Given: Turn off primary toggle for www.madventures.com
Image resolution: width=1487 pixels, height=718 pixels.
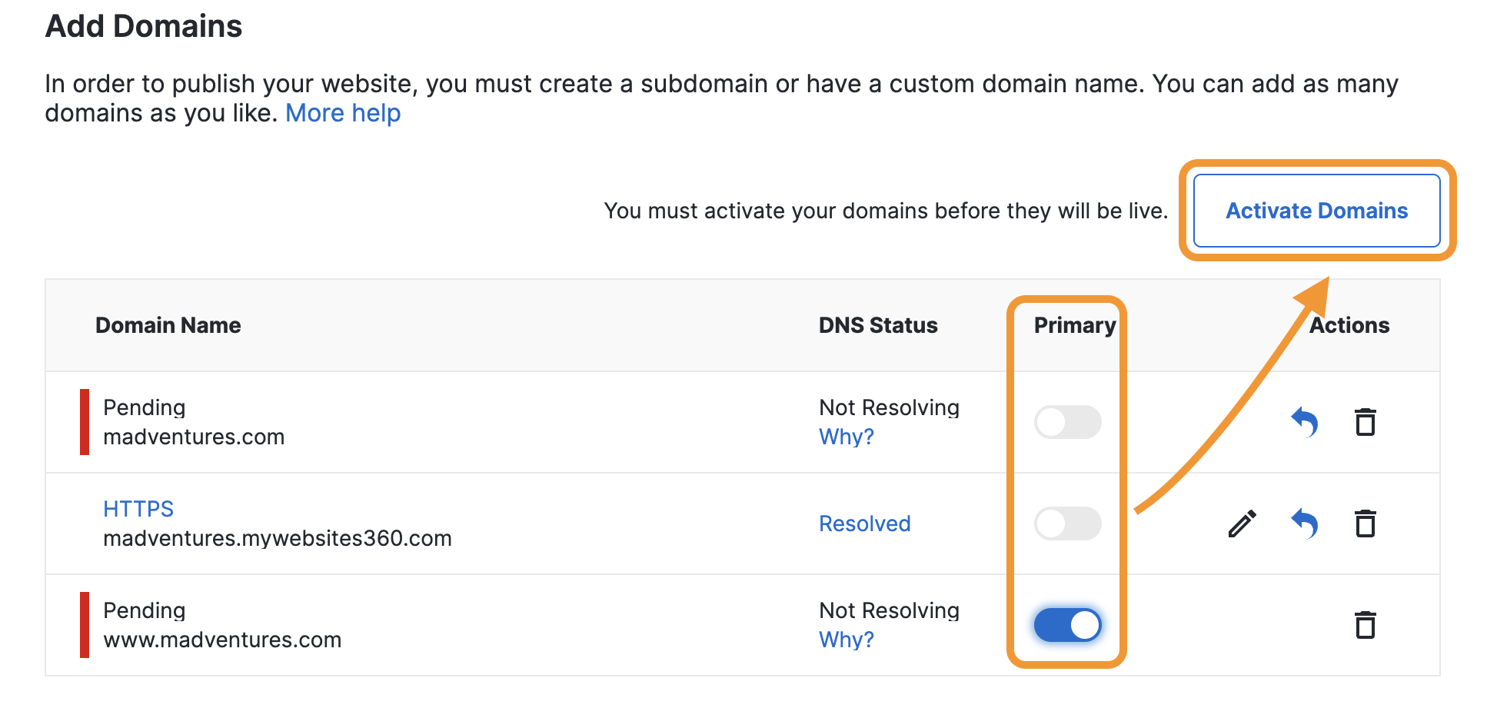Looking at the screenshot, I should click(1067, 625).
